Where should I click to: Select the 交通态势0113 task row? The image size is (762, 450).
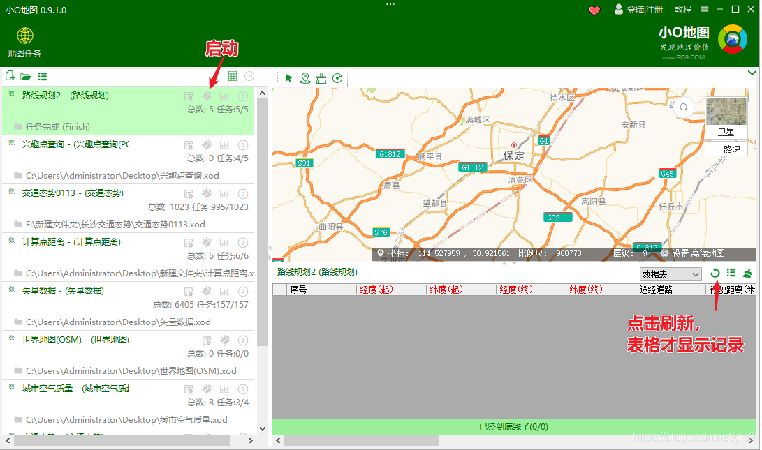coord(129,209)
